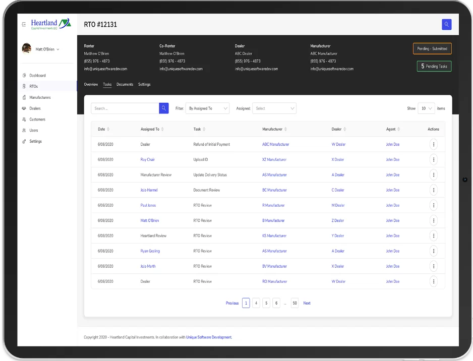Switch to the Documents tab

point(125,84)
